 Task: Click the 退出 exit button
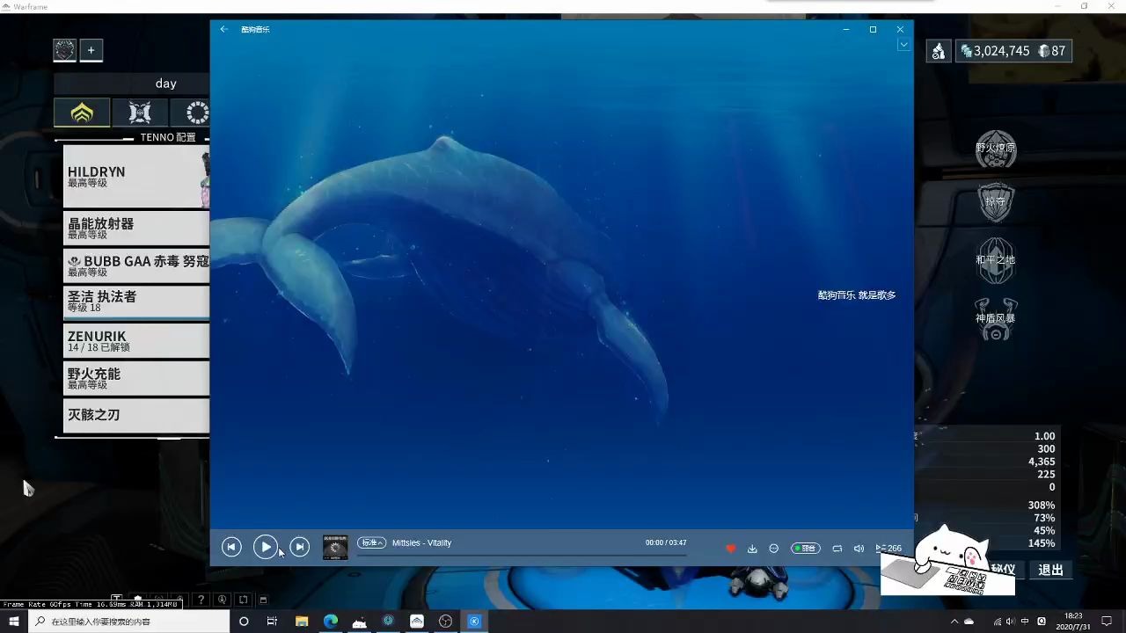pyautogui.click(x=1049, y=570)
